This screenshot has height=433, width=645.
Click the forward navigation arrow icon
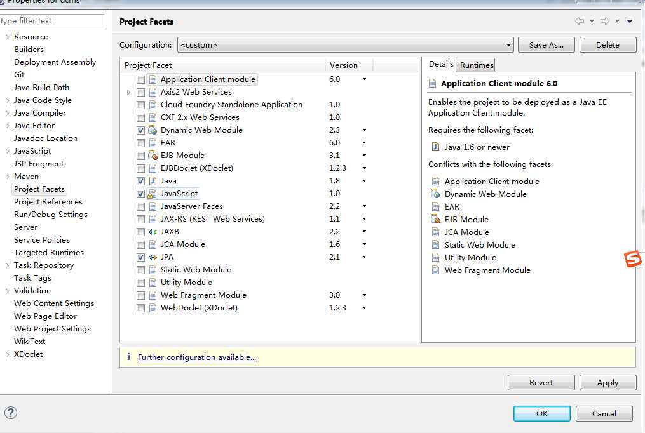click(605, 21)
